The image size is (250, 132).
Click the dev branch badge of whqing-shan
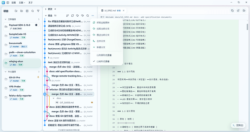pyautogui.click(x=13, y=65)
